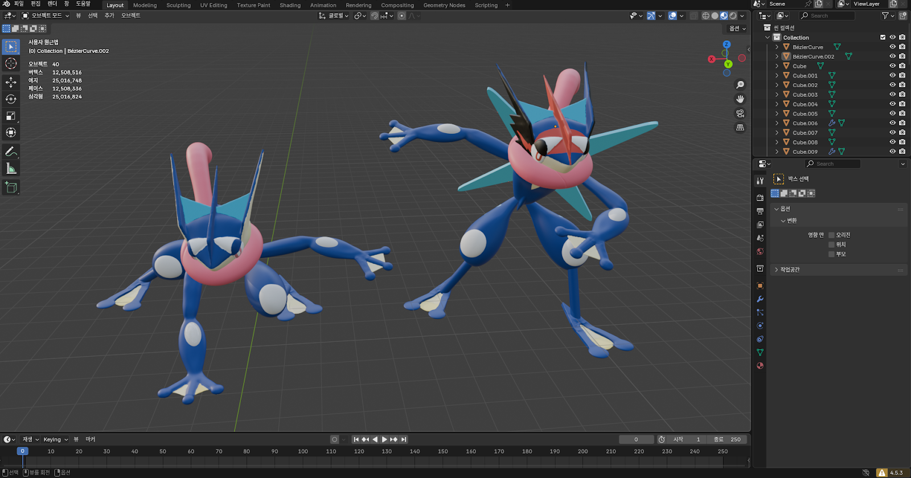Open the Tool properties tab
This screenshot has width=911, height=478.
pos(760,181)
